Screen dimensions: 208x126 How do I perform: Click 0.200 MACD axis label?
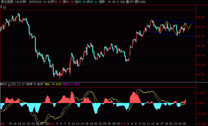201,93
